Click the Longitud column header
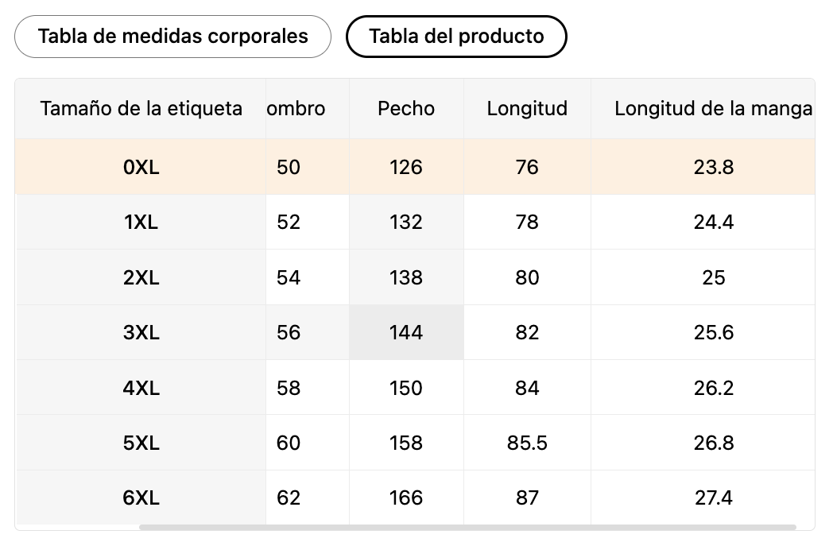 click(527, 108)
